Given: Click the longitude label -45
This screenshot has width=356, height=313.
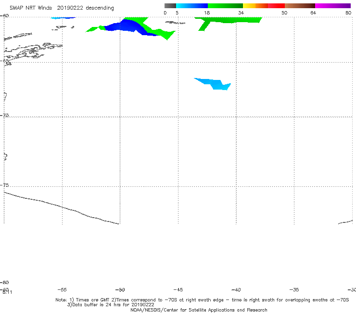Looking at the screenshot, I should coord(178,289).
